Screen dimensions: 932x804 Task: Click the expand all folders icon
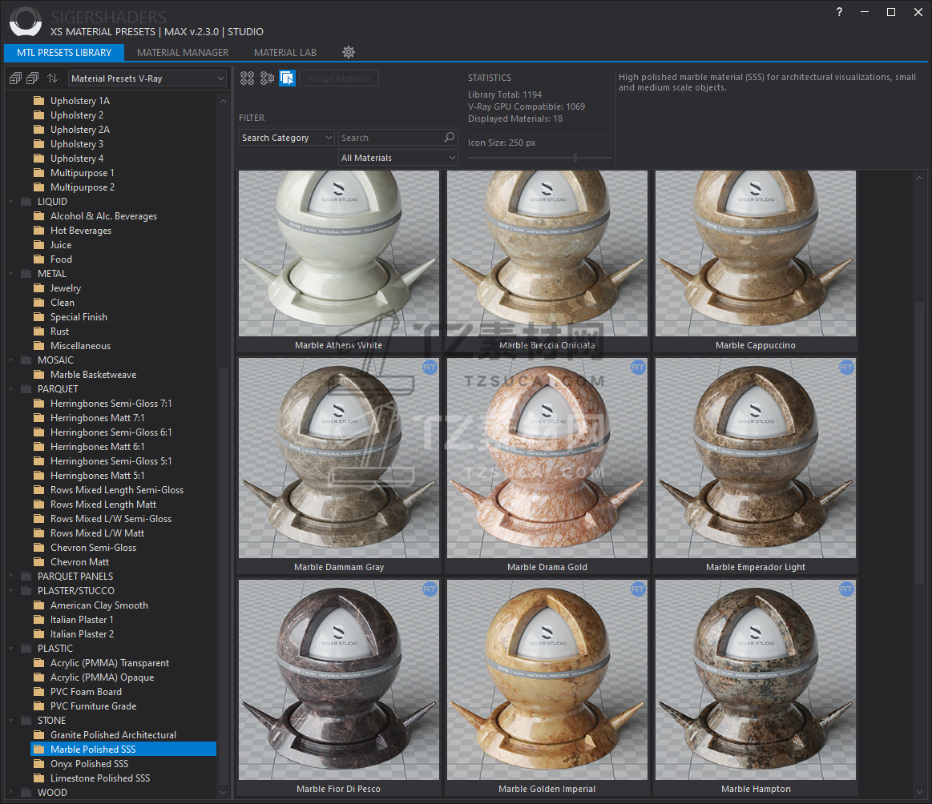(x=15, y=78)
